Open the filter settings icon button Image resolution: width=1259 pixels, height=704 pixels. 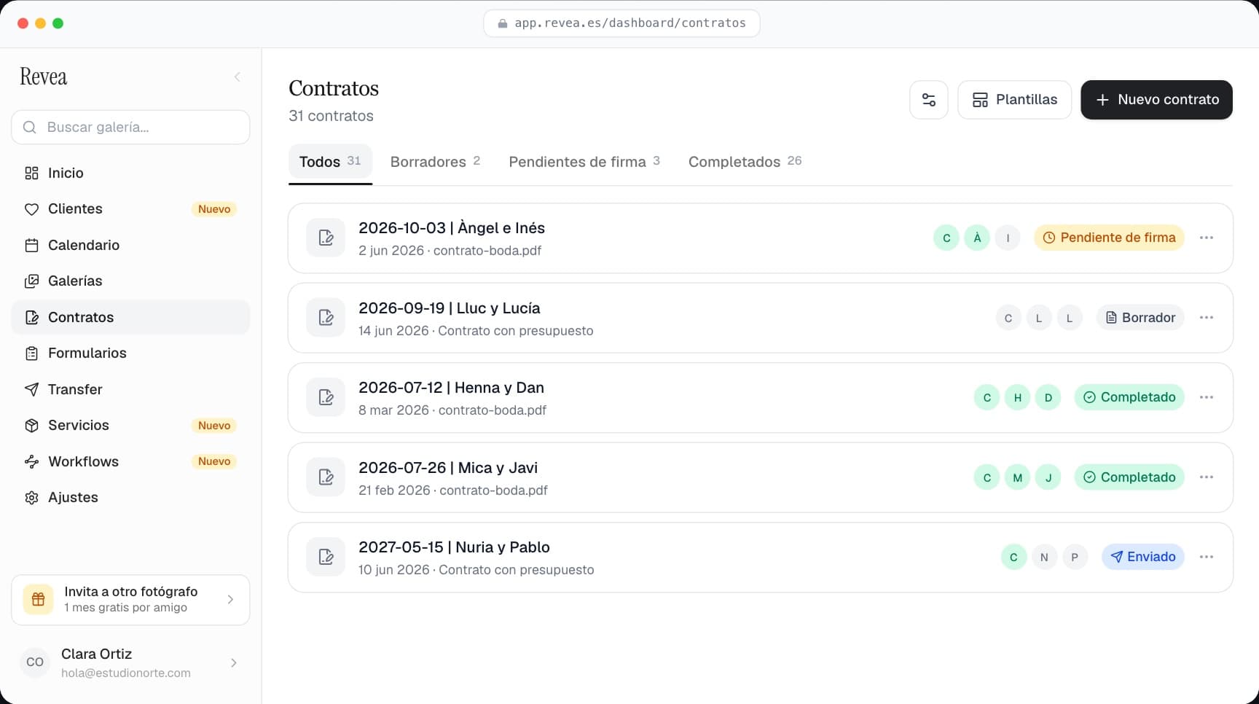point(929,100)
